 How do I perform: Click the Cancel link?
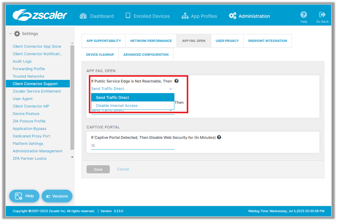[123, 169]
